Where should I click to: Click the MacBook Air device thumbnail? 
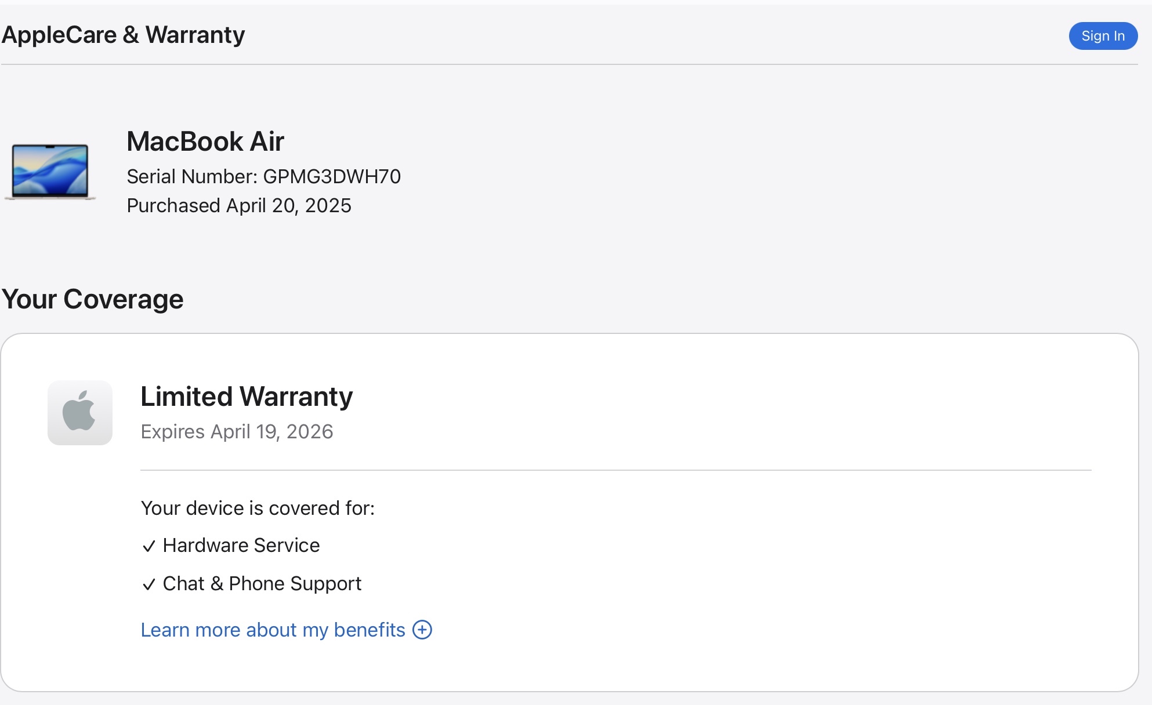coord(50,172)
